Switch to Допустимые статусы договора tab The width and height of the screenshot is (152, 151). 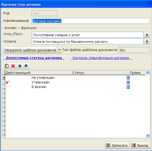34,58
